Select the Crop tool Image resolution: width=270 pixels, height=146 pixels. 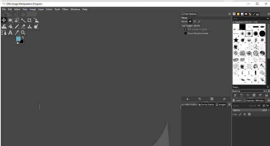29,20
